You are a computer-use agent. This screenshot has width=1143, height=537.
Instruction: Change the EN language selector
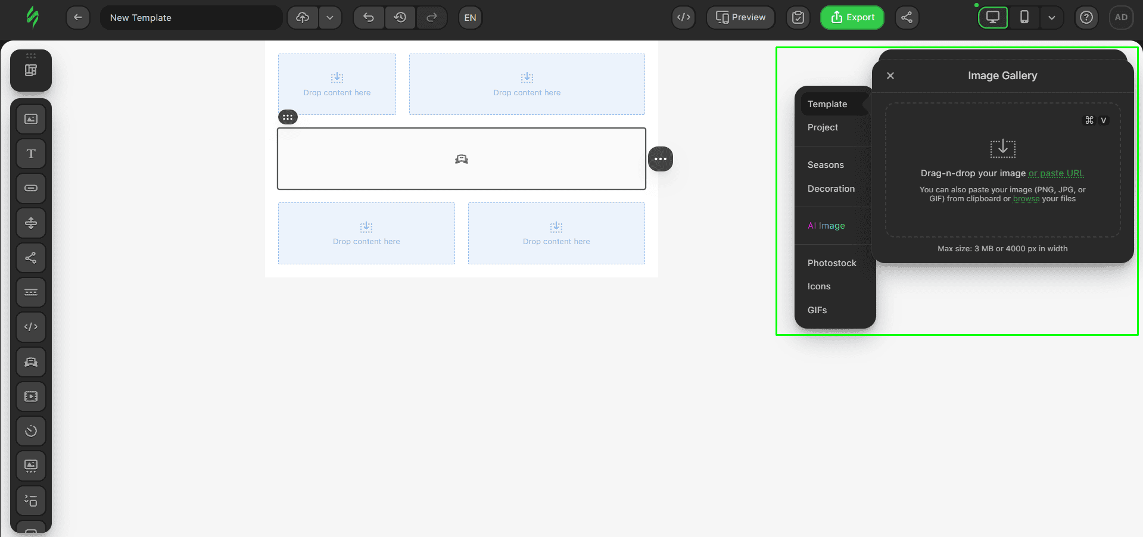point(470,17)
